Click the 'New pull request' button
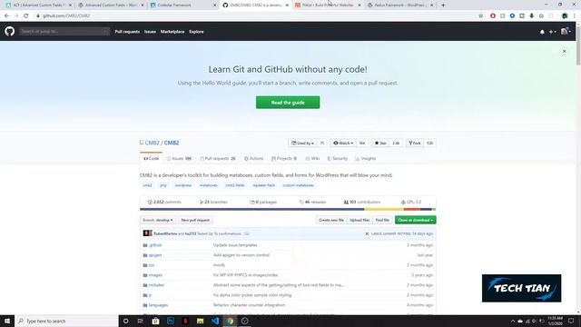Screen dimensions: 581x327 [195, 220]
